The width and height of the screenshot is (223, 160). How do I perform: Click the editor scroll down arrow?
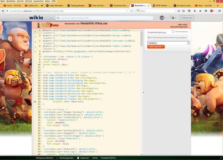[141, 154]
